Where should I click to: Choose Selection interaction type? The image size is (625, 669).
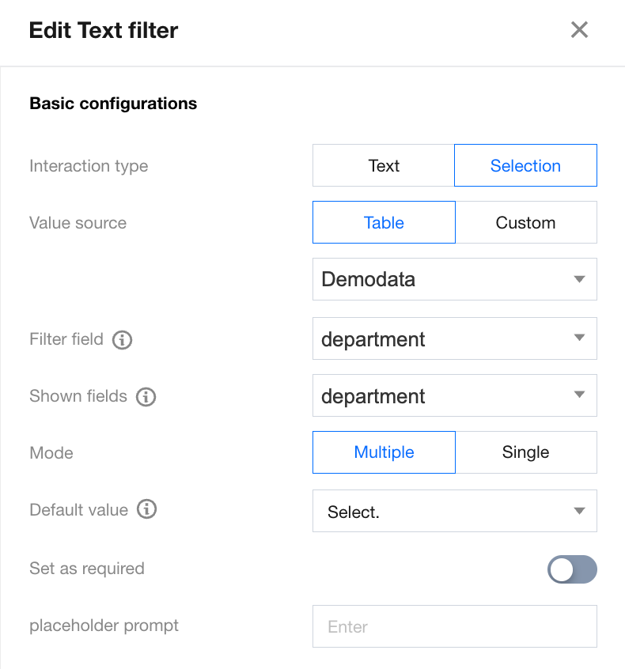click(525, 166)
